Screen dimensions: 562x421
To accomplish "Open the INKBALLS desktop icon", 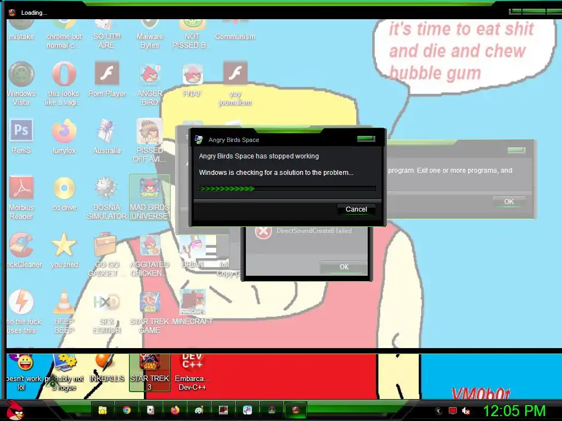I will 107,368.
